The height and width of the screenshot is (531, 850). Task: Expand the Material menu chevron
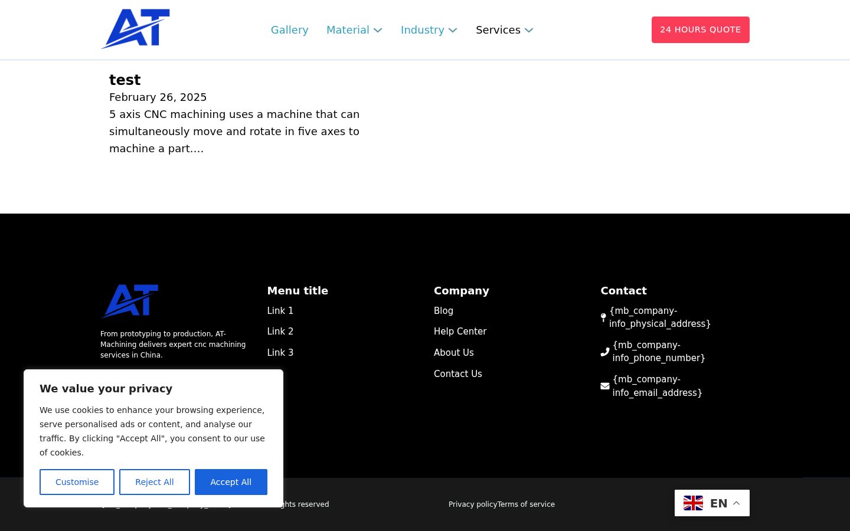[378, 31]
